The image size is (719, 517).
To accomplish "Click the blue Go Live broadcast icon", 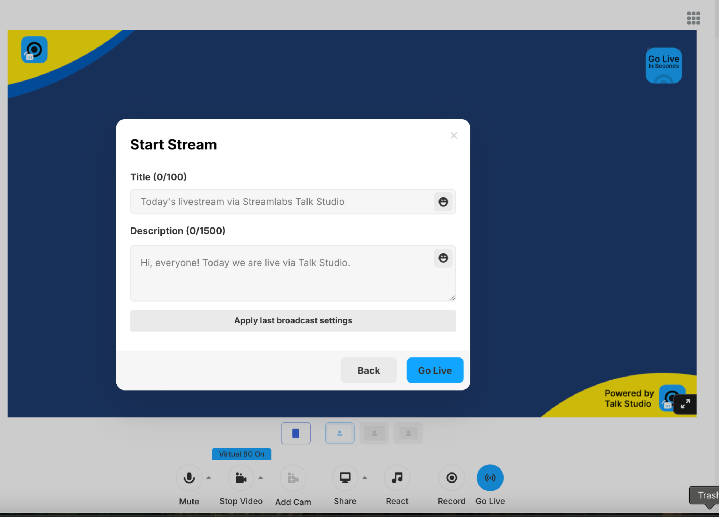I will coord(490,478).
